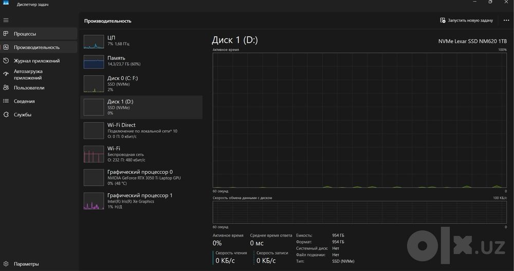Click NVMe Lexar SSD NM620 1TB label
This screenshot has height=271, width=514.
pos(472,41)
